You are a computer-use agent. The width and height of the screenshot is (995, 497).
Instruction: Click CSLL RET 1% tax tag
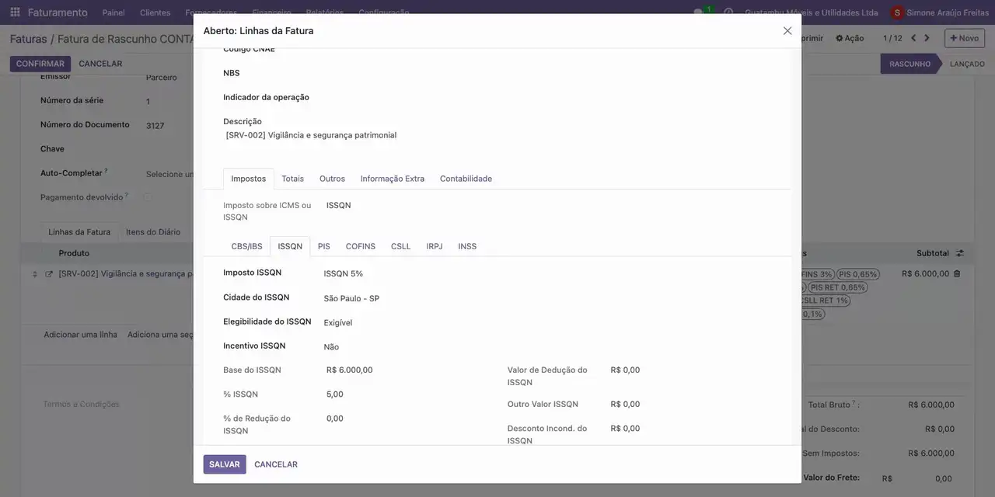tap(824, 301)
